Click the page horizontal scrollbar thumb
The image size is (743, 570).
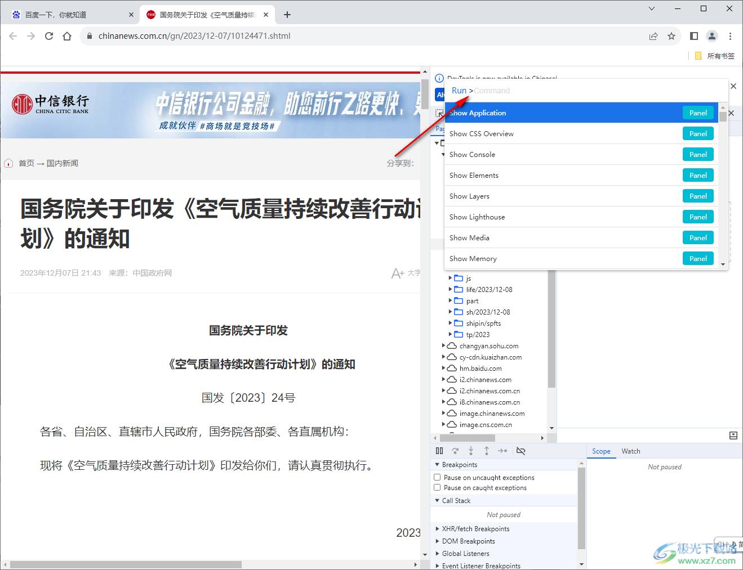coord(126,564)
